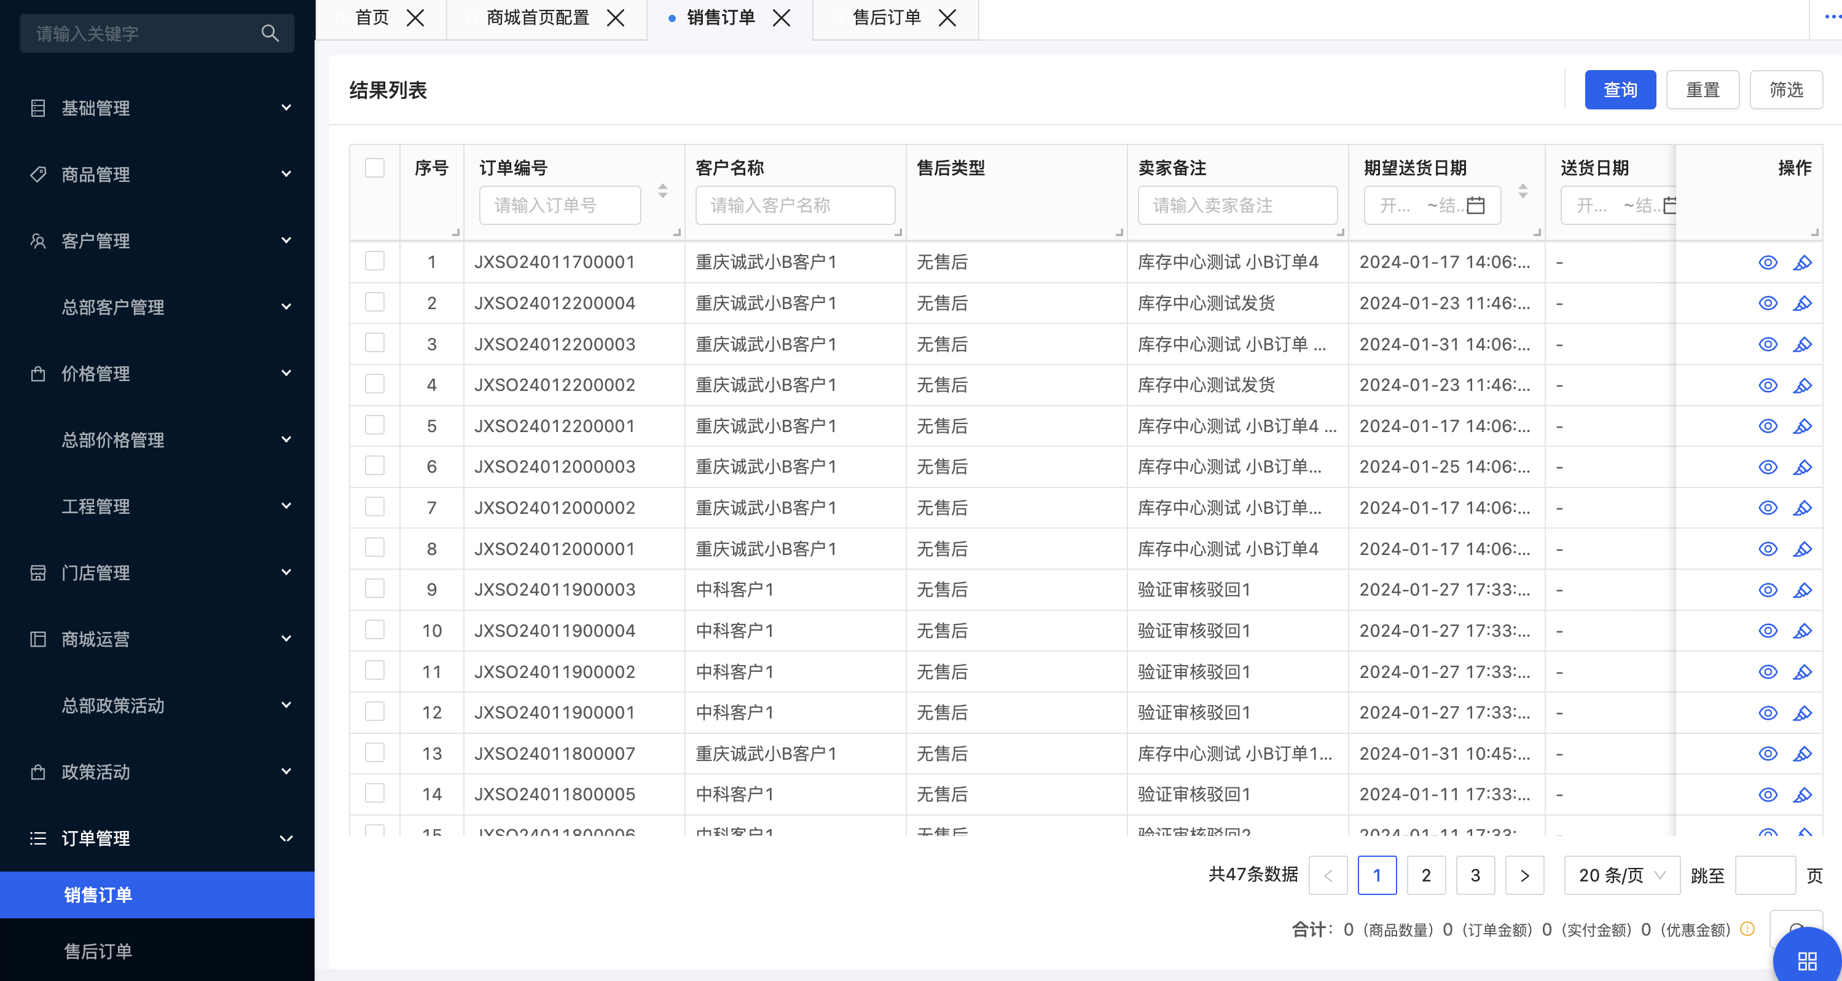Screen dimensions: 1842x981
Task: Click the calendar icon in 期望送货日期 filter
Action: (x=1475, y=205)
